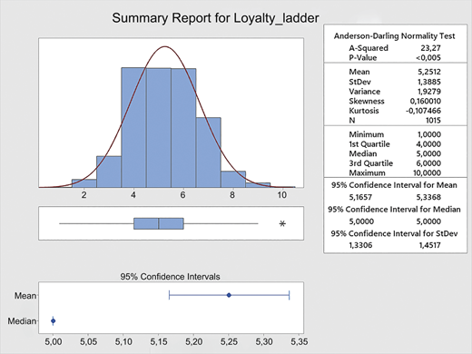Click the 3rd Quartile value 6,0000
472x354 pixels.
(428, 163)
